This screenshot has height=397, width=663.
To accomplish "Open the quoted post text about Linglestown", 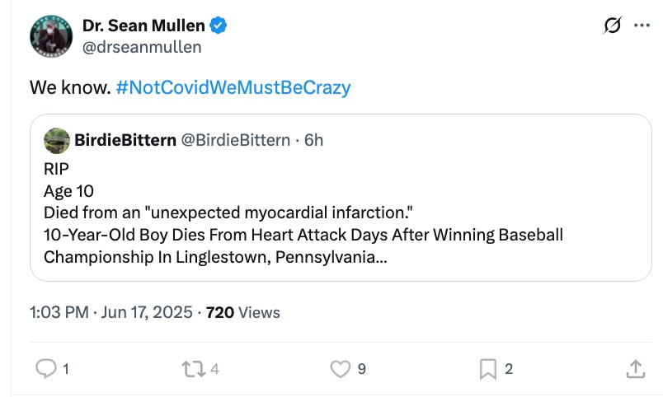I will pos(303,235).
